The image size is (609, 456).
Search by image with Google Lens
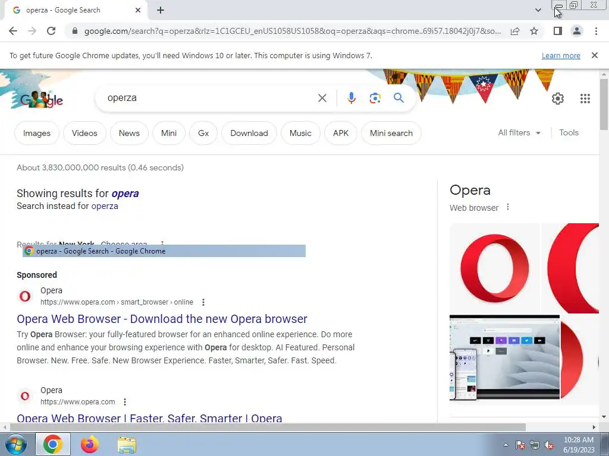(x=375, y=98)
